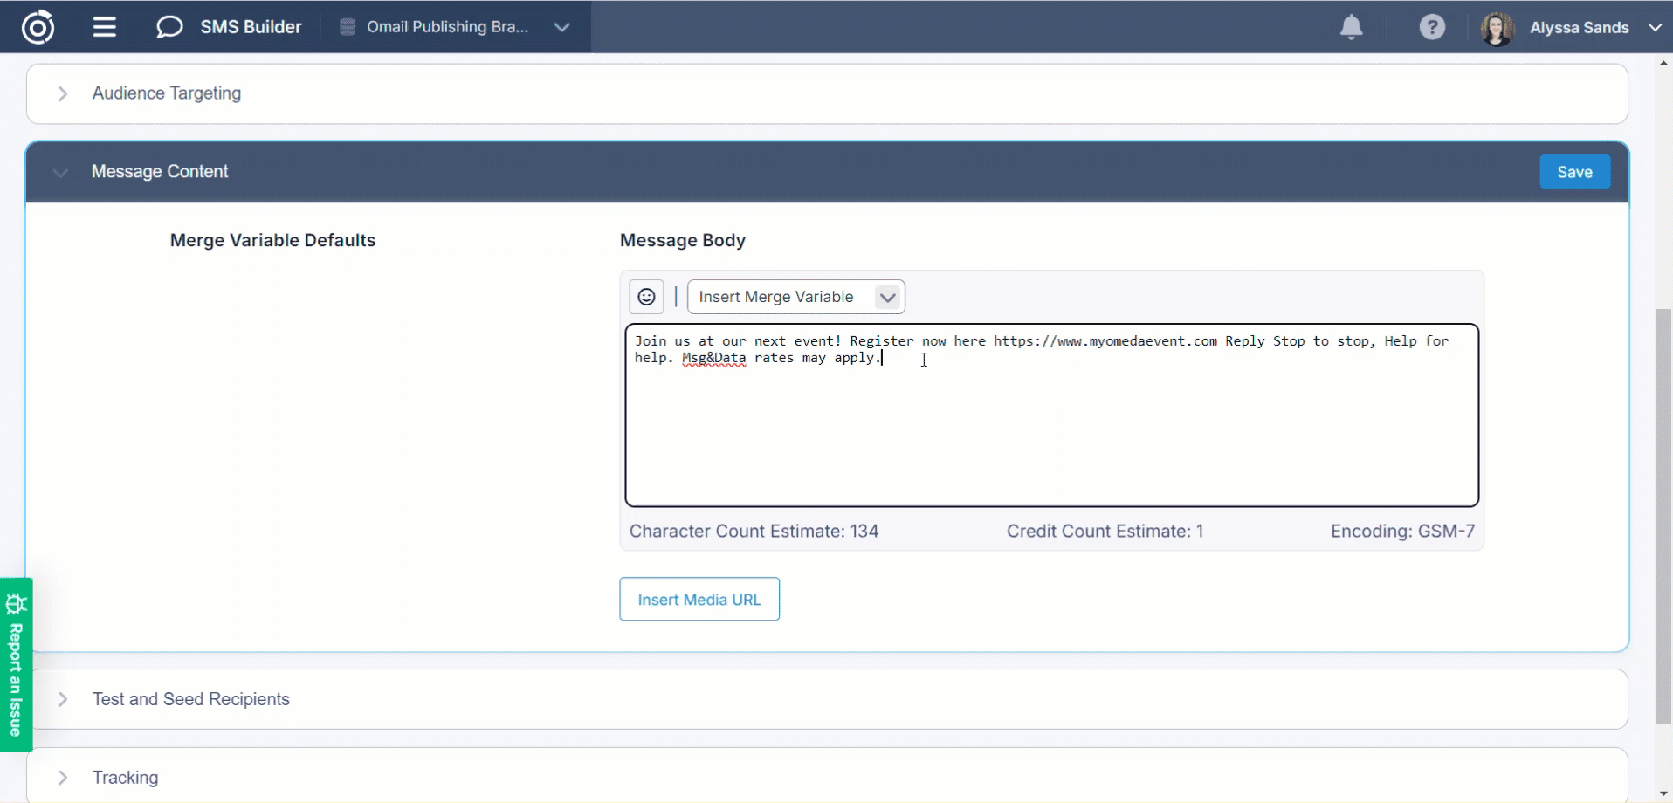Click the database icon beside Omail Publishing
This screenshot has width=1673, height=803.
tap(348, 27)
